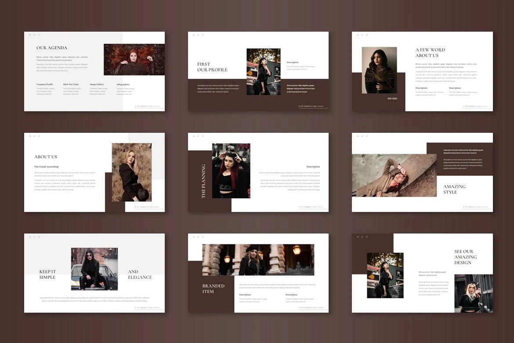514x343 pixels.
Task: Click the Infographics agenda heading
Action: pyautogui.click(x=123, y=84)
